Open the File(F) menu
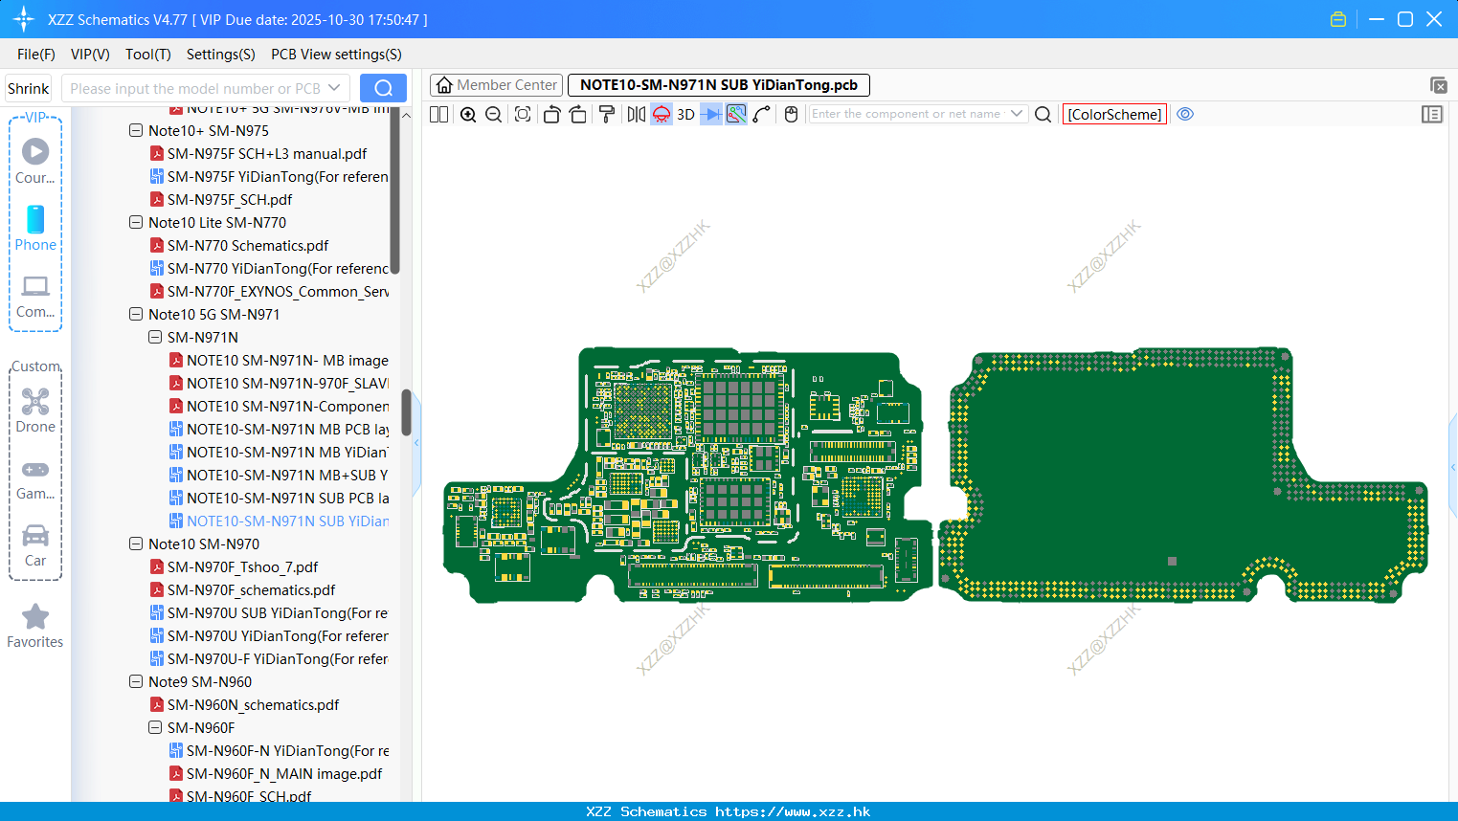The width and height of the screenshot is (1458, 821). pyautogui.click(x=36, y=55)
